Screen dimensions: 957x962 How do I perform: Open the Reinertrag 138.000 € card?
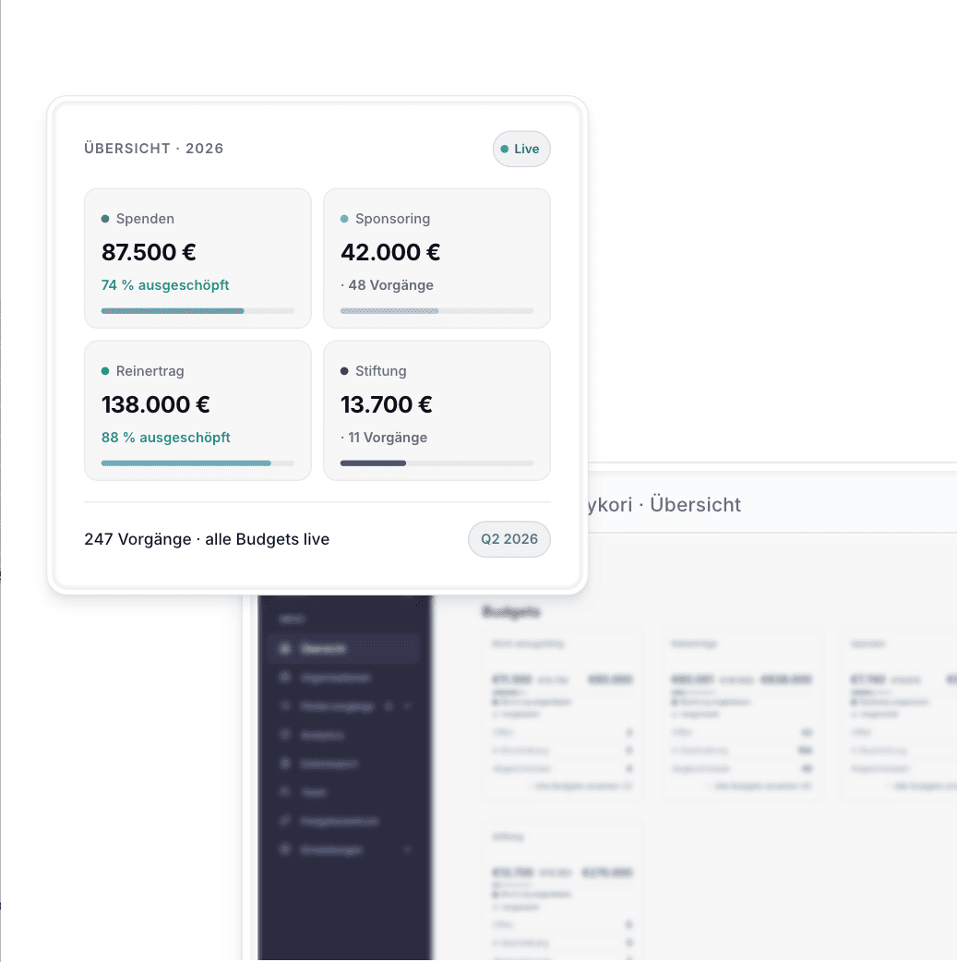197,411
